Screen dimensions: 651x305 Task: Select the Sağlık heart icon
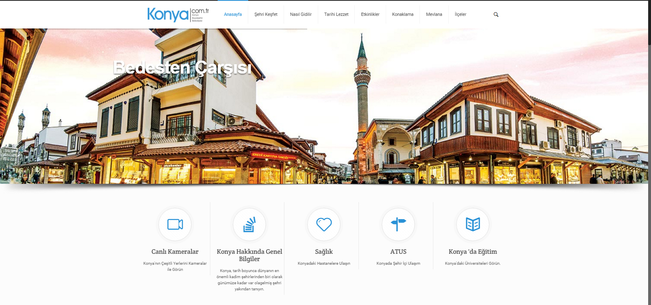click(x=324, y=224)
